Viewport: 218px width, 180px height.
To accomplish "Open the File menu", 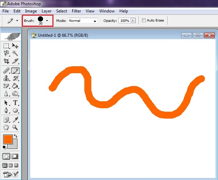I will 6,11.
